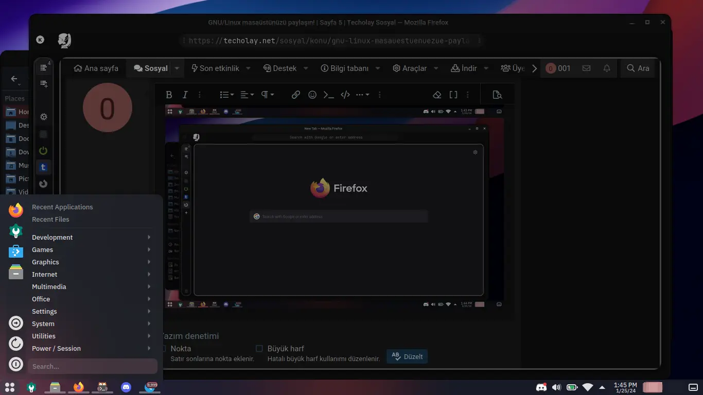703x395 pixels.
Task: Expand the paragraph format dropdown
Action: tap(268, 95)
